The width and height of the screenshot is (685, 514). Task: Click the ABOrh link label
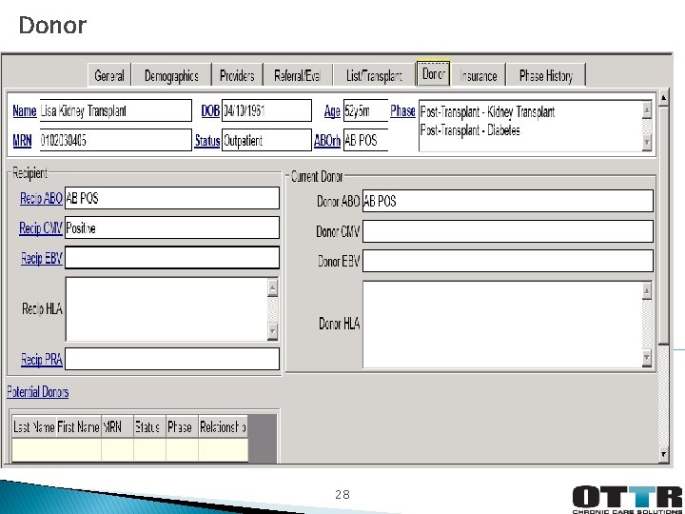click(x=327, y=140)
